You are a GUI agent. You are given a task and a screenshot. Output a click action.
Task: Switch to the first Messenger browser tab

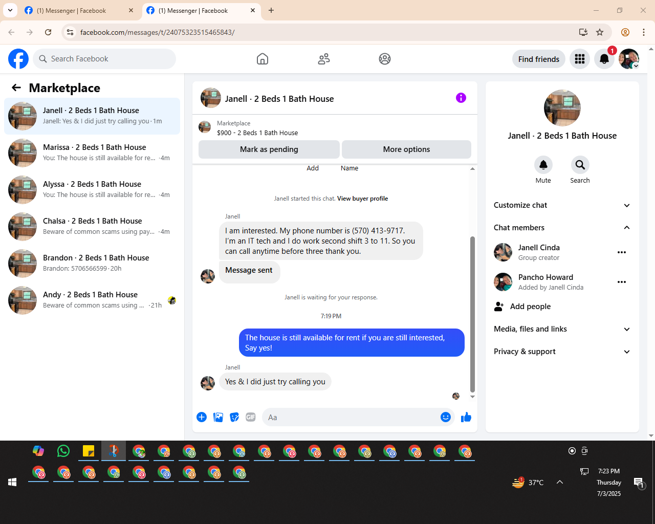tap(79, 10)
